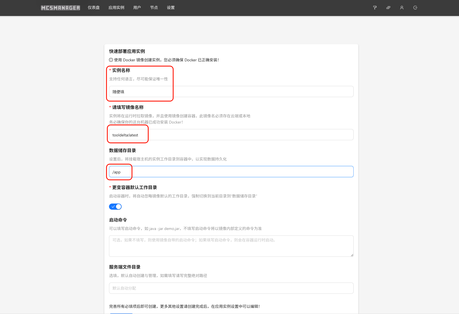The image size is (459, 314).
Task: Click the 快速部署应用实例 heading
Action: [127, 51]
